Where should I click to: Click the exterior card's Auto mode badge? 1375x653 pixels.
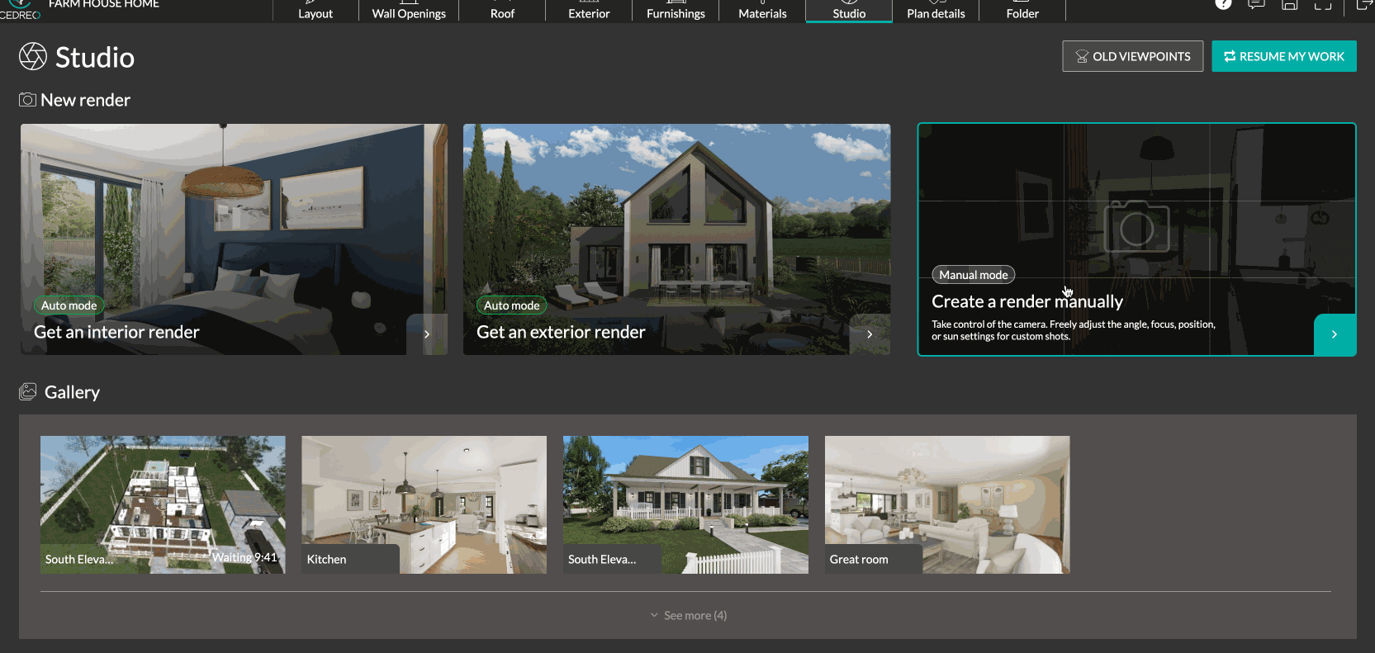[512, 305]
